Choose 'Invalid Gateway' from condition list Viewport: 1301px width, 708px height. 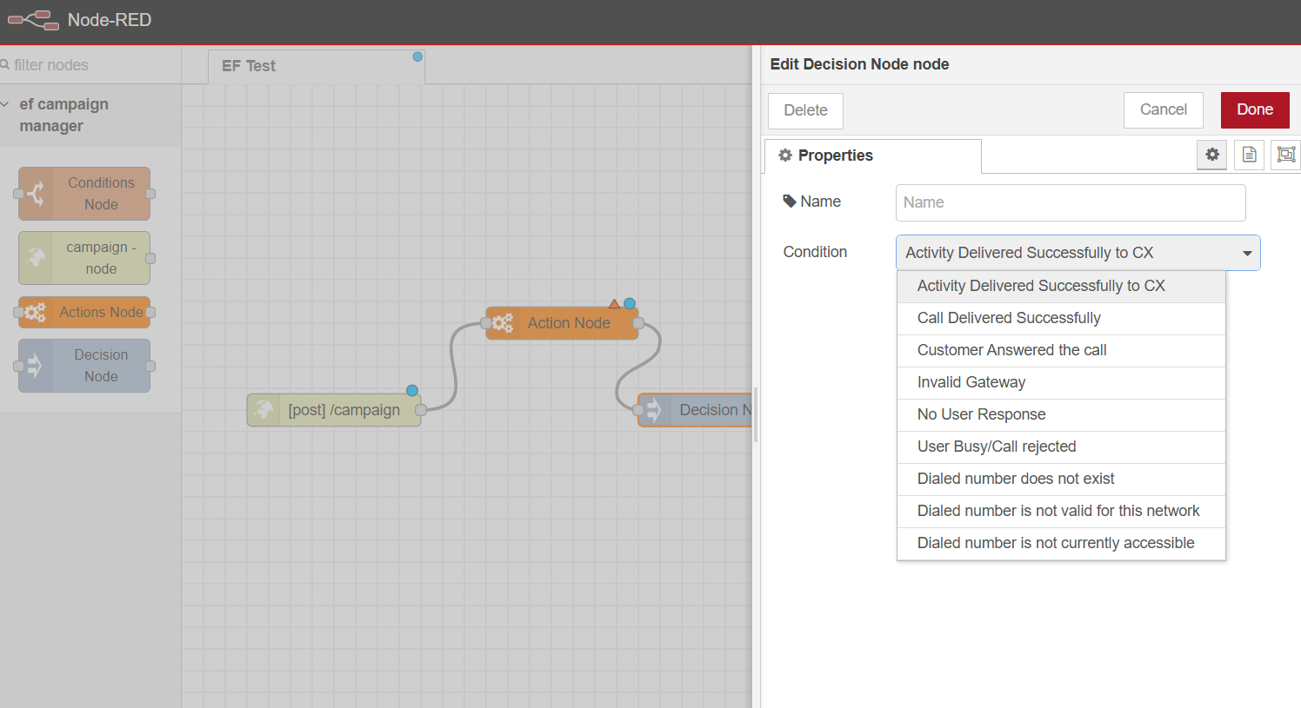[x=971, y=382]
